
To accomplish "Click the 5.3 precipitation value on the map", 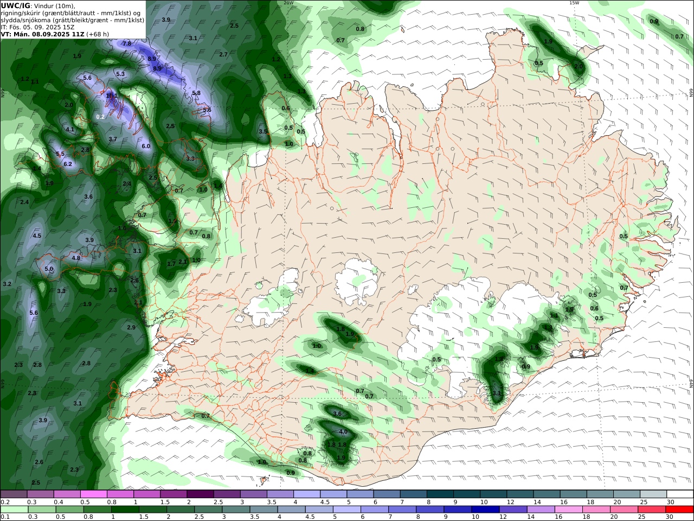I will click(x=120, y=74).
